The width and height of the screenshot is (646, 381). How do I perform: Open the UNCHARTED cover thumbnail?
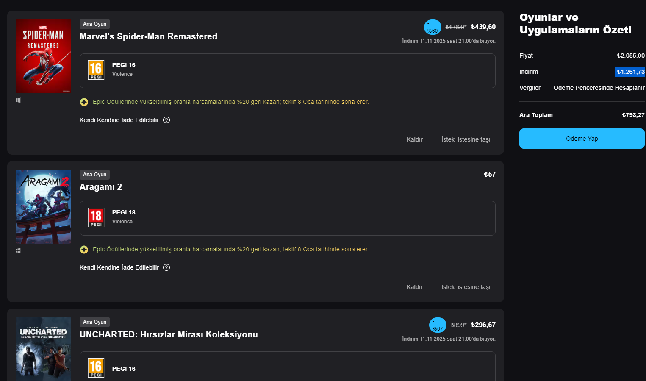click(x=43, y=349)
